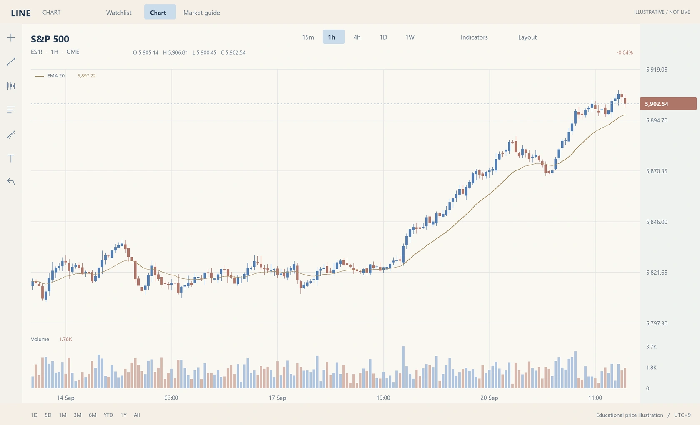Screen dimensions: 700x425
Task: Click the current price tag 5,902.54
Action: [668, 104]
